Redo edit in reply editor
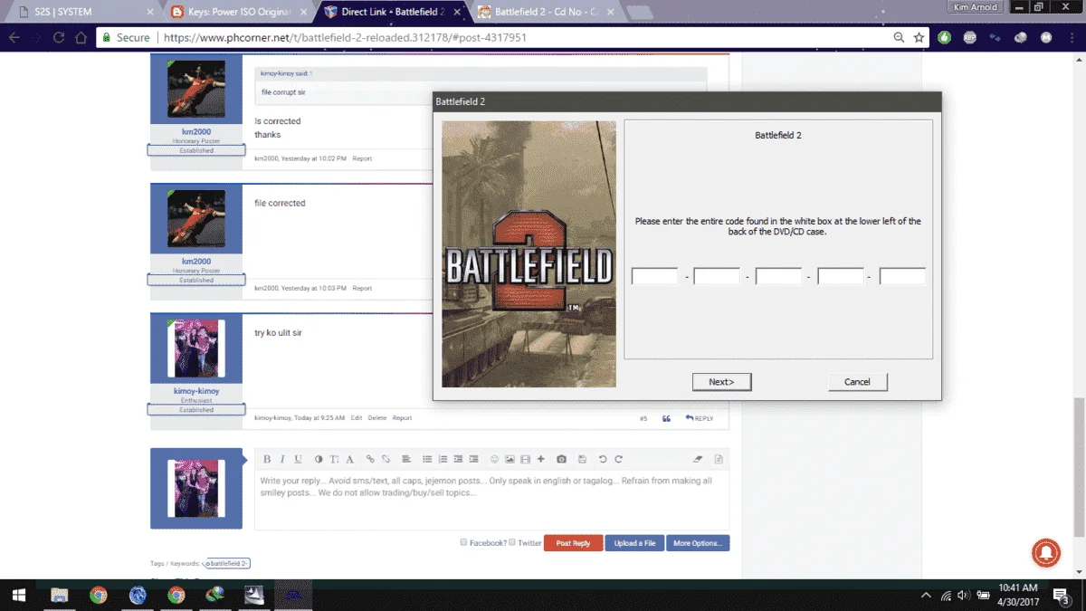 [x=619, y=460]
